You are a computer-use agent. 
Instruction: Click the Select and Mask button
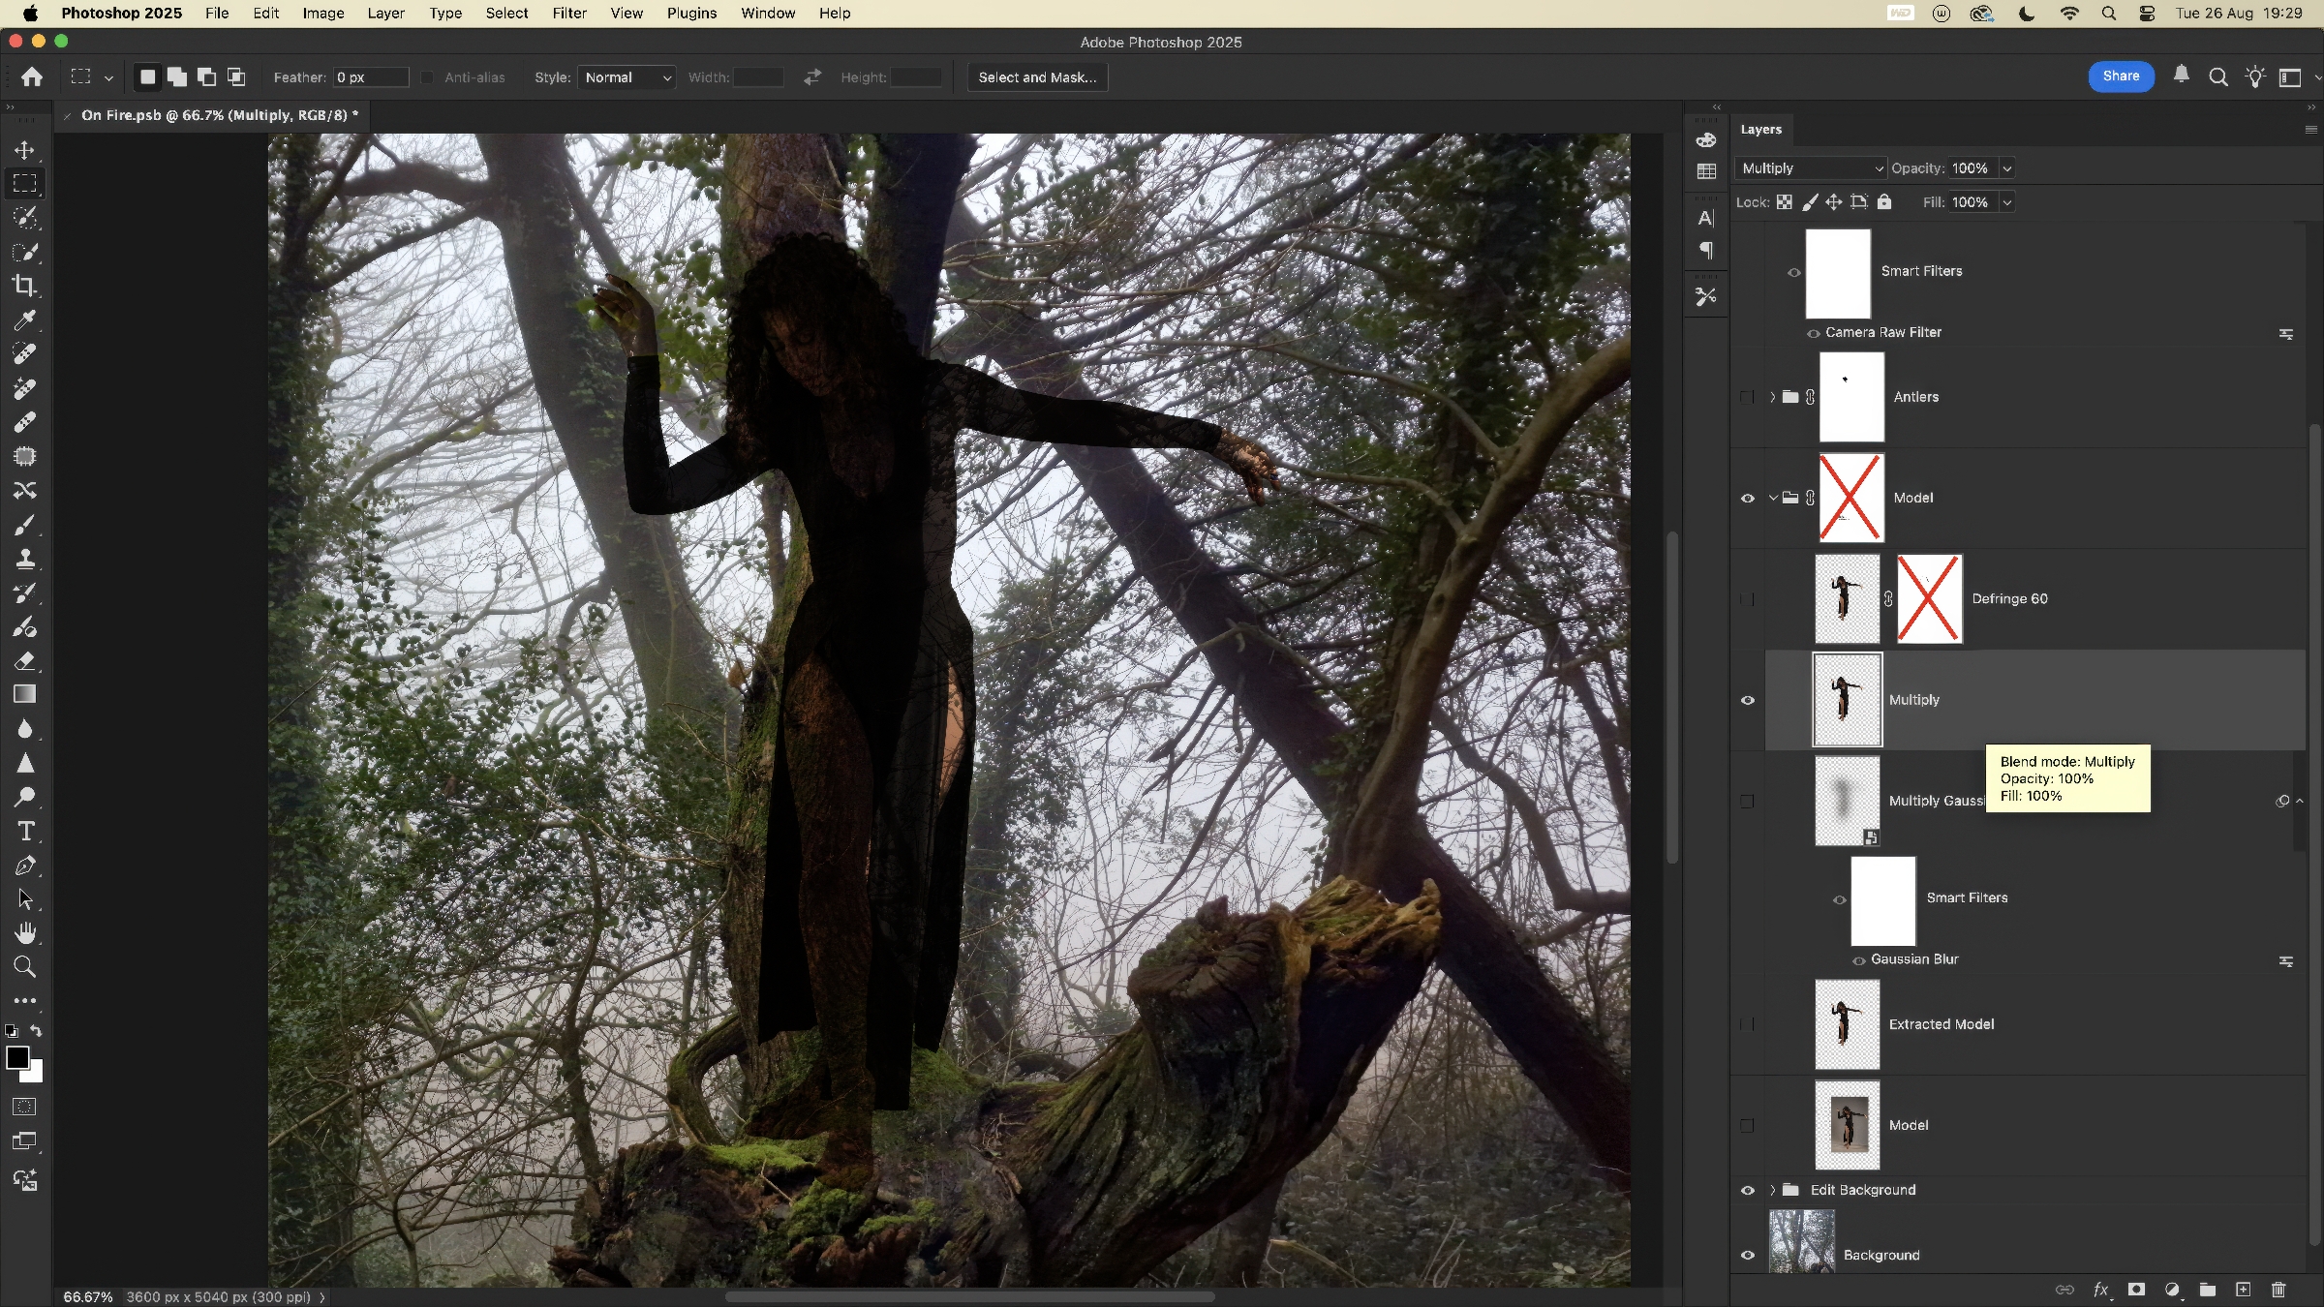click(x=1036, y=77)
